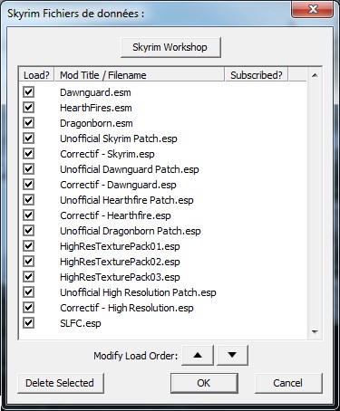The image size is (340, 411).
Task: Disable Unofficial Hearthfire Patch.esp checkbox
Action: pos(28,200)
